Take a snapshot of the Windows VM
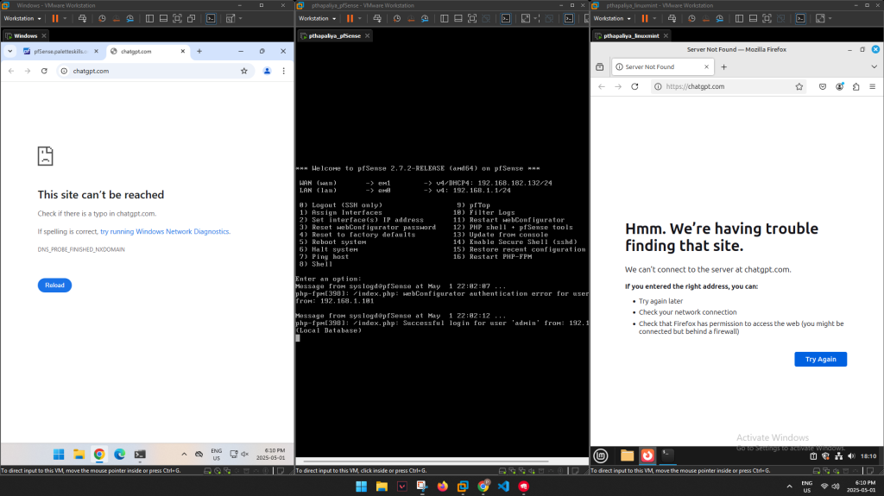The width and height of the screenshot is (884, 496). click(x=102, y=19)
